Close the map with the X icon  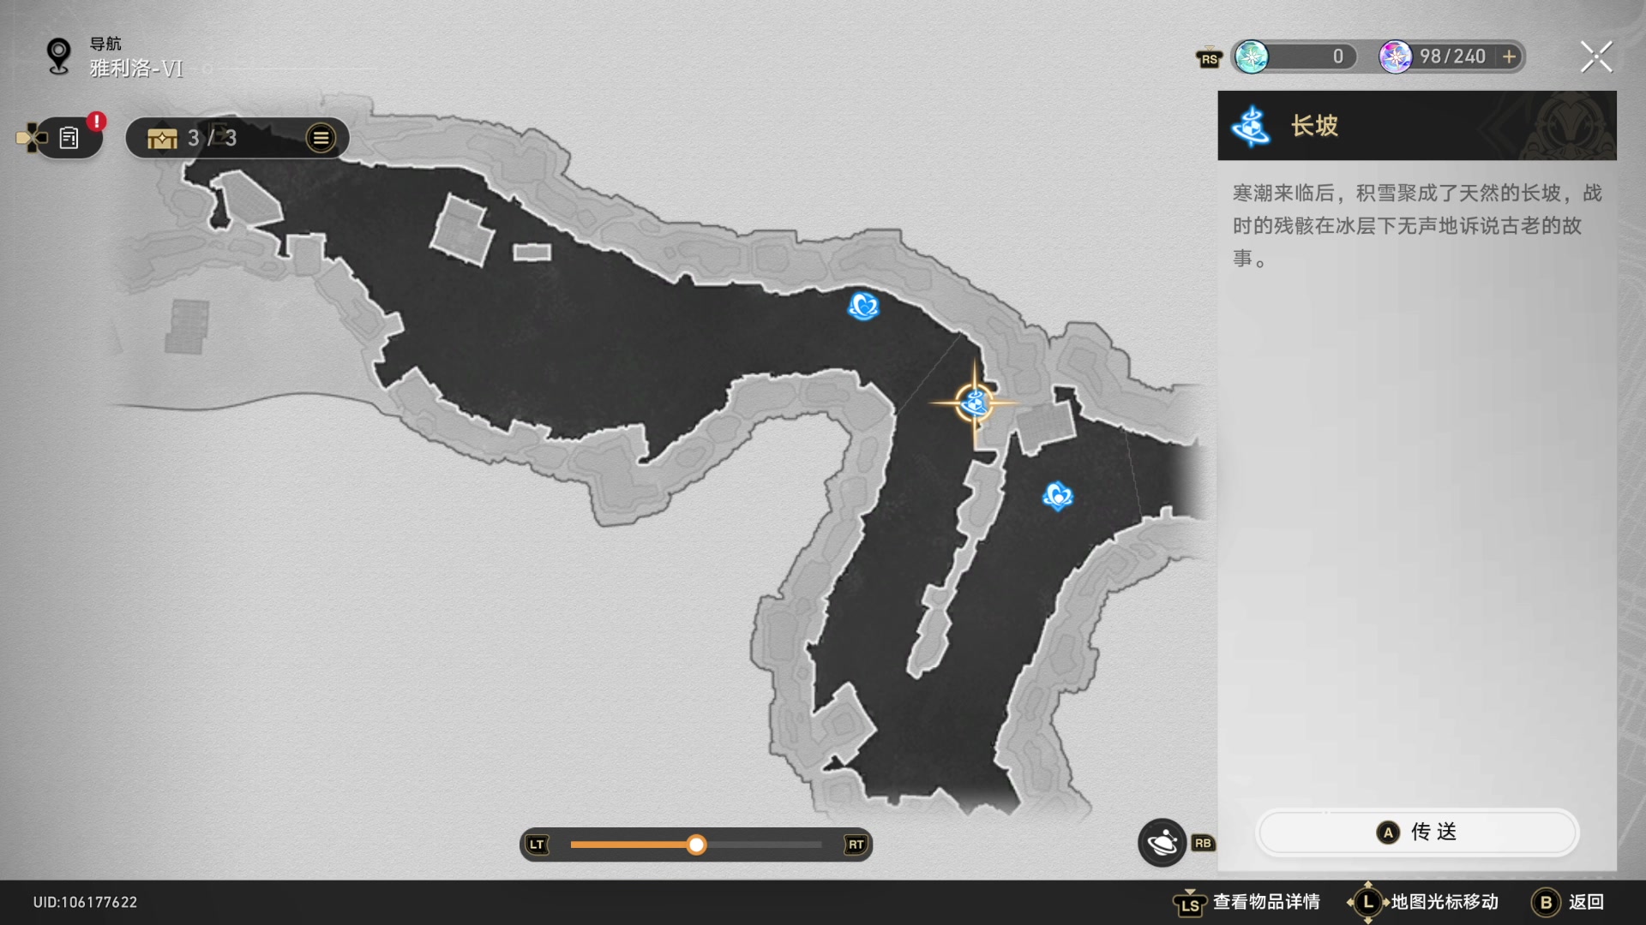pos(1595,57)
